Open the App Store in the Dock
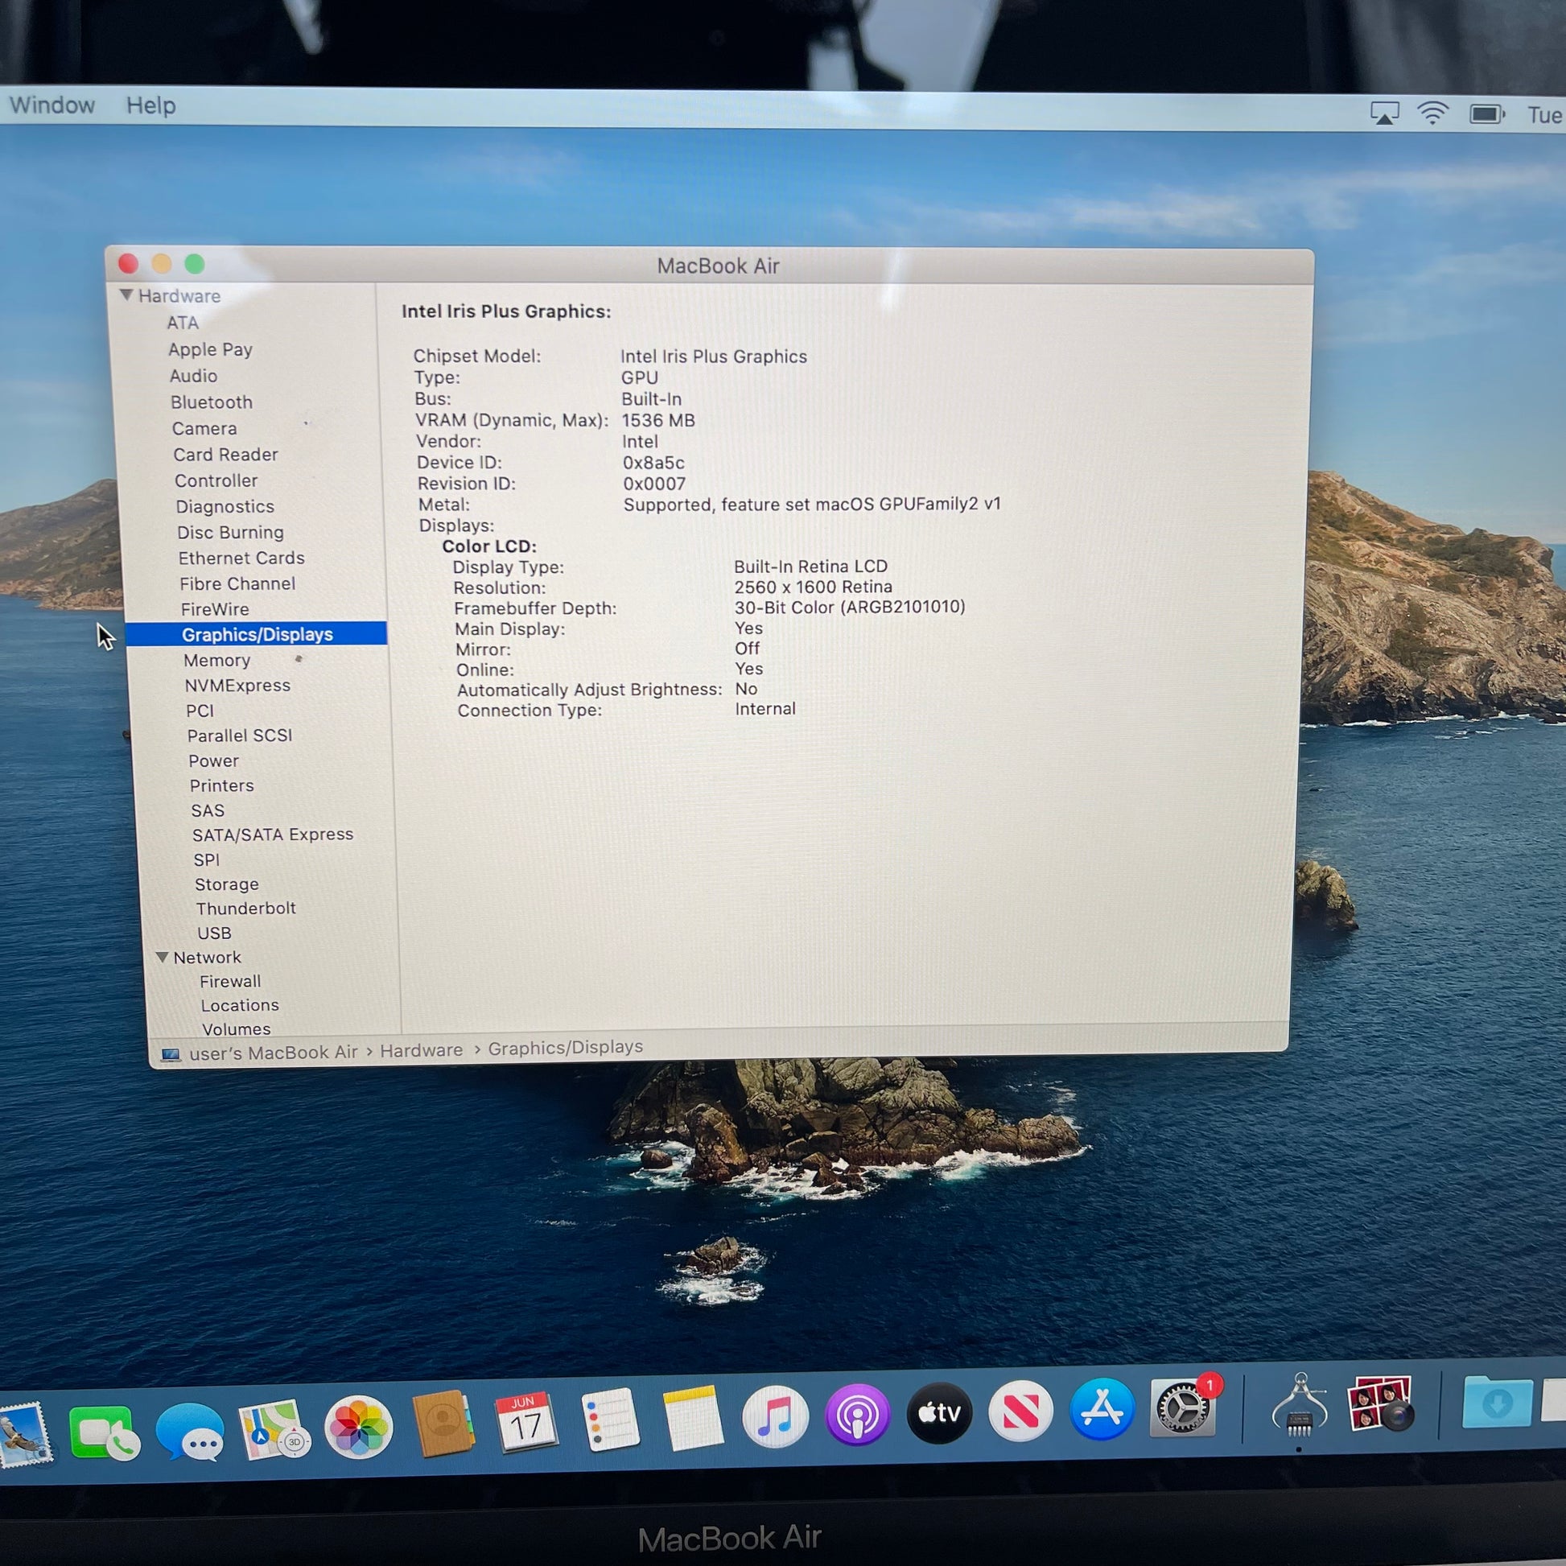The image size is (1566, 1566). [1102, 1409]
